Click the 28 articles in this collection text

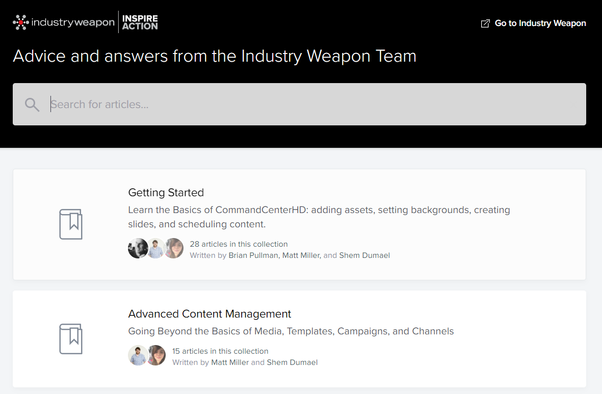pyautogui.click(x=239, y=244)
